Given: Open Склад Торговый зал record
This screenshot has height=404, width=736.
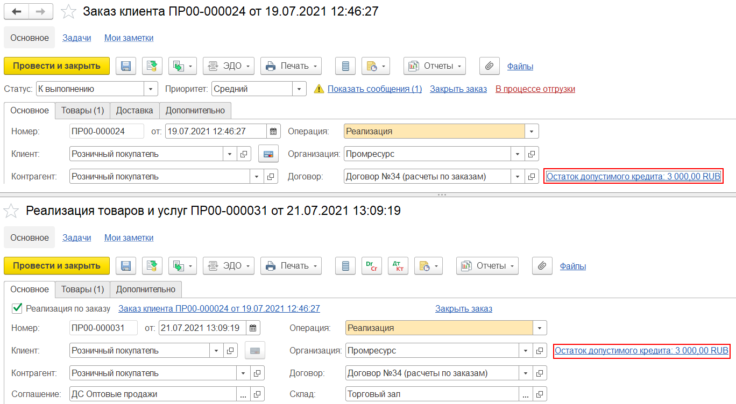Looking at the screenshot, I should coord(540,394).
